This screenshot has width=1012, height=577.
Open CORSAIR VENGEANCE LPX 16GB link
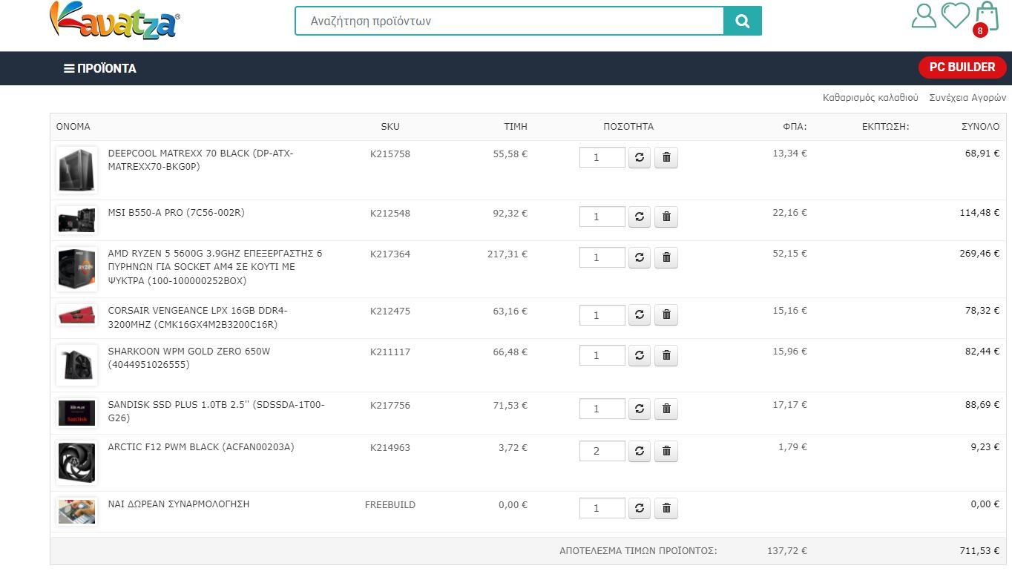[x=197, y=317]
